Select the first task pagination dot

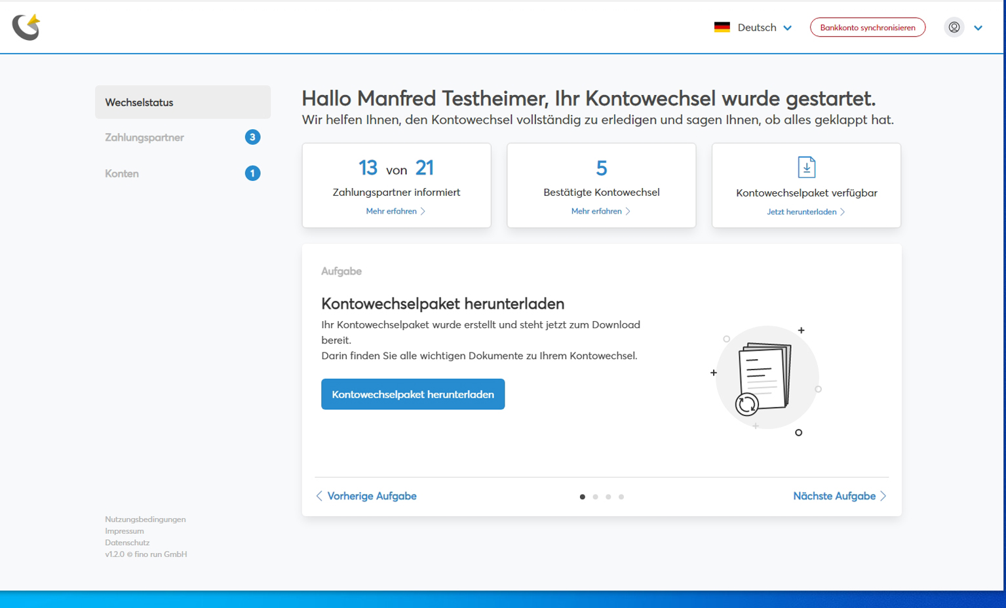click(582, 497)
